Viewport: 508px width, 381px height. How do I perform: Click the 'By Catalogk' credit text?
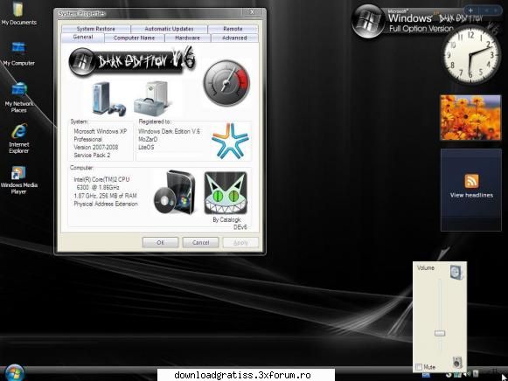pyautogui.click(x=226, y=220)
